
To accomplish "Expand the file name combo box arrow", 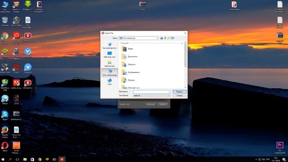I will pos(169,92).
